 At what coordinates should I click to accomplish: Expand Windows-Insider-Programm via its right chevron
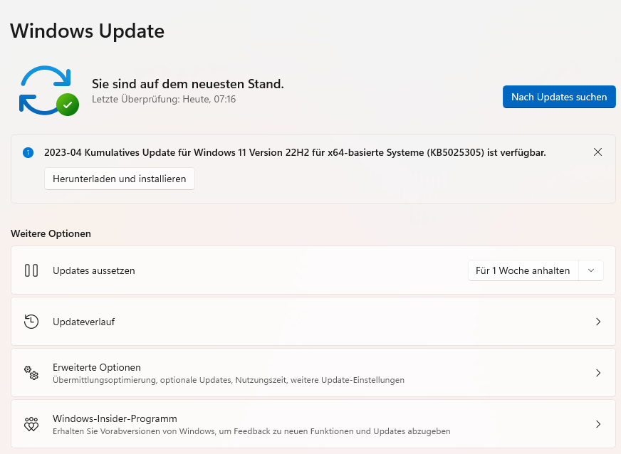click(x=598, y=424)
